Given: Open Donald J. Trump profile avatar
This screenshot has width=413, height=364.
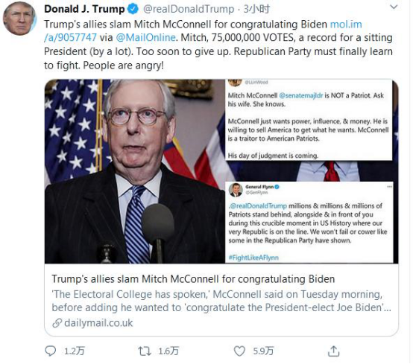Looking at the screenshot, I should coord(19,19).
